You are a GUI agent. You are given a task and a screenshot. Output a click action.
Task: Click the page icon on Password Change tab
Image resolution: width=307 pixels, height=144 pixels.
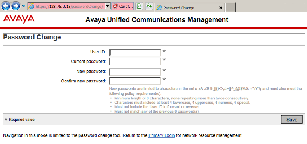point(159,8)
